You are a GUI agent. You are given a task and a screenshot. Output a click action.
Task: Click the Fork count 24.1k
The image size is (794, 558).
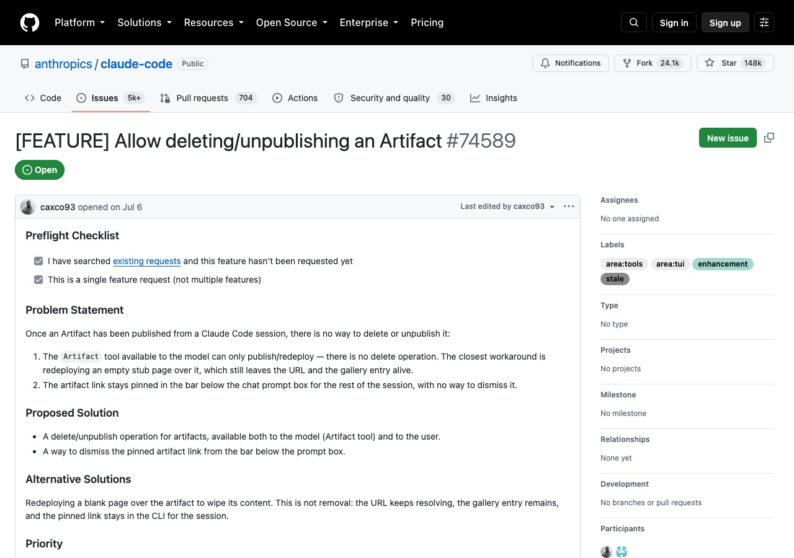(x=670, y=63)
